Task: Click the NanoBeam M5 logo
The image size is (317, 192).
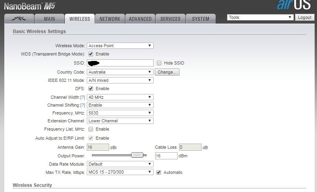Action: pos(29,6)
